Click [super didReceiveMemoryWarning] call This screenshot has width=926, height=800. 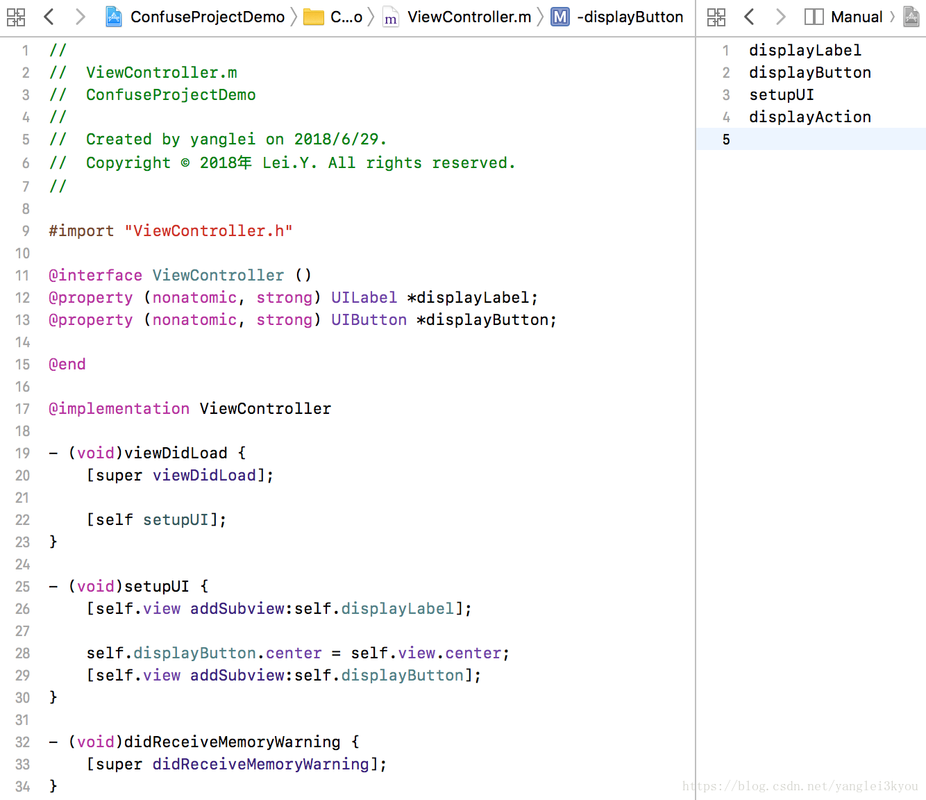pyautogui.click(x=237, y=764)
